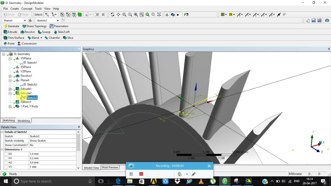Select the Rotate view tool
The image size is (331, 186).
112,14
